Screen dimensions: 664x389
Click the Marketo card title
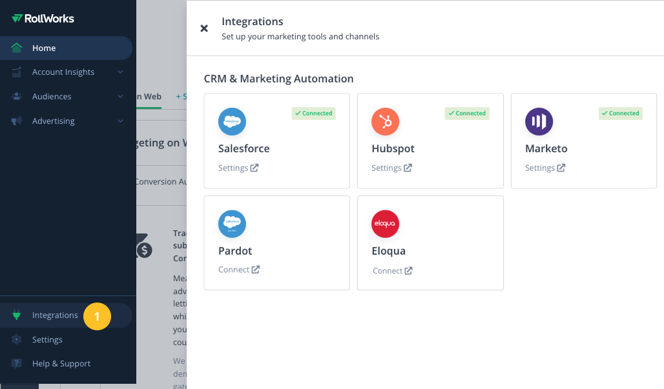pos(546,148)
